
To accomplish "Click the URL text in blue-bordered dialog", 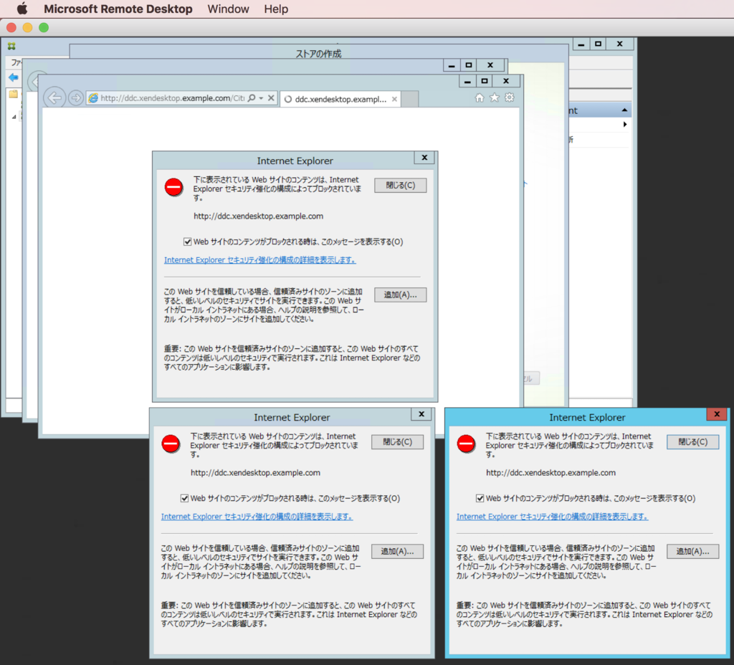I will point(551,473).
